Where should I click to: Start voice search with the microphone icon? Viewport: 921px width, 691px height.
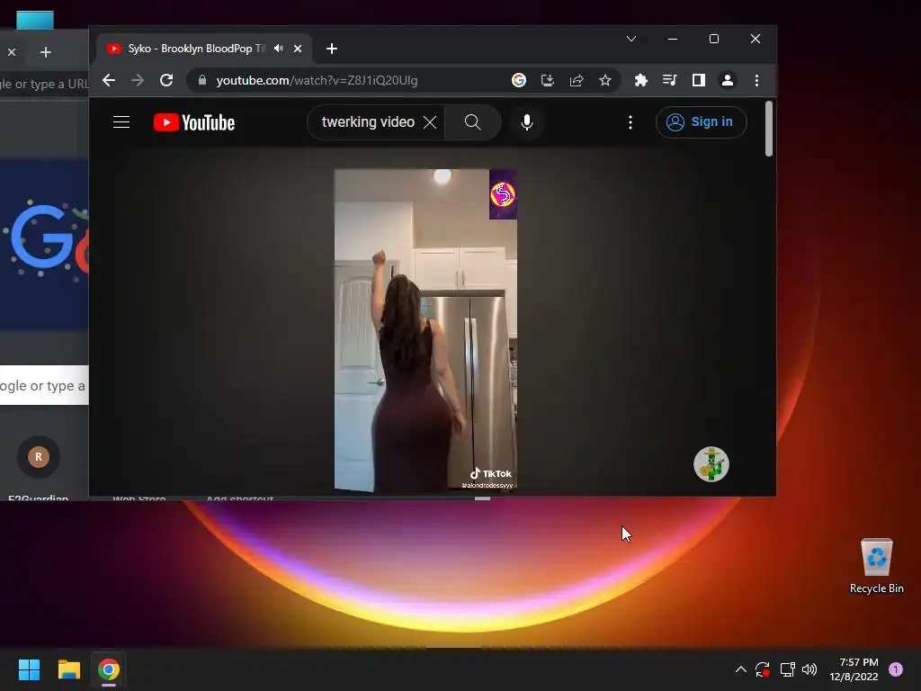(x=527, y=122)
